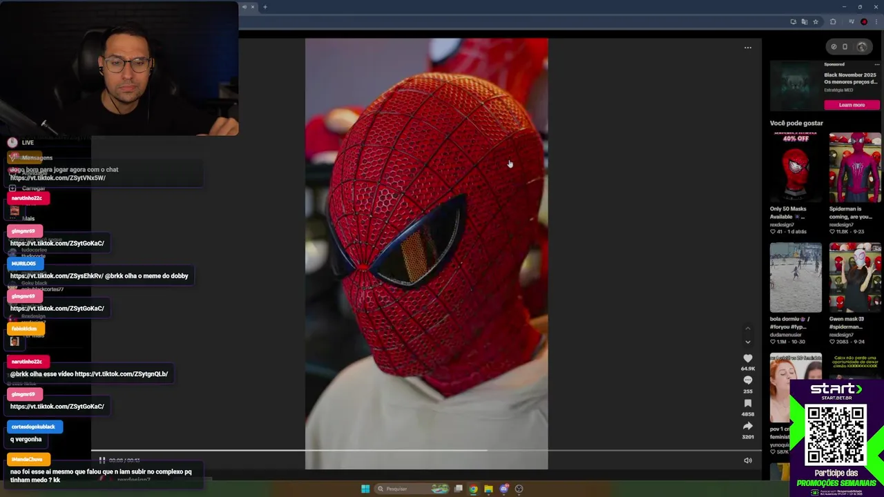The width and height of the screenshot is (884, 497).
Task: Open File Explorer from the taskbar
Action: (488, 489)
